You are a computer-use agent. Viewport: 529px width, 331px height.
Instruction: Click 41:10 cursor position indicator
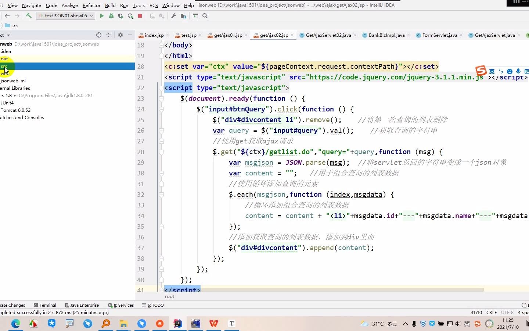pos(476,313)
